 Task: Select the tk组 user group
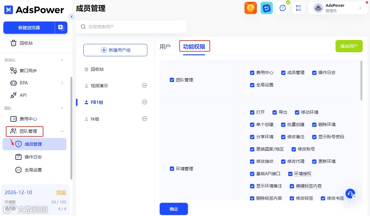pos(95,119)
